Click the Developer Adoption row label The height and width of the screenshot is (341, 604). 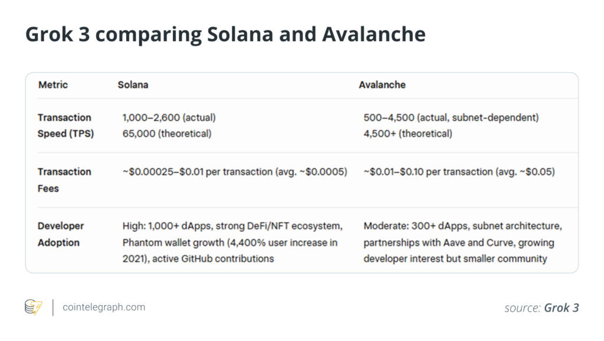(x=61, y=234)
